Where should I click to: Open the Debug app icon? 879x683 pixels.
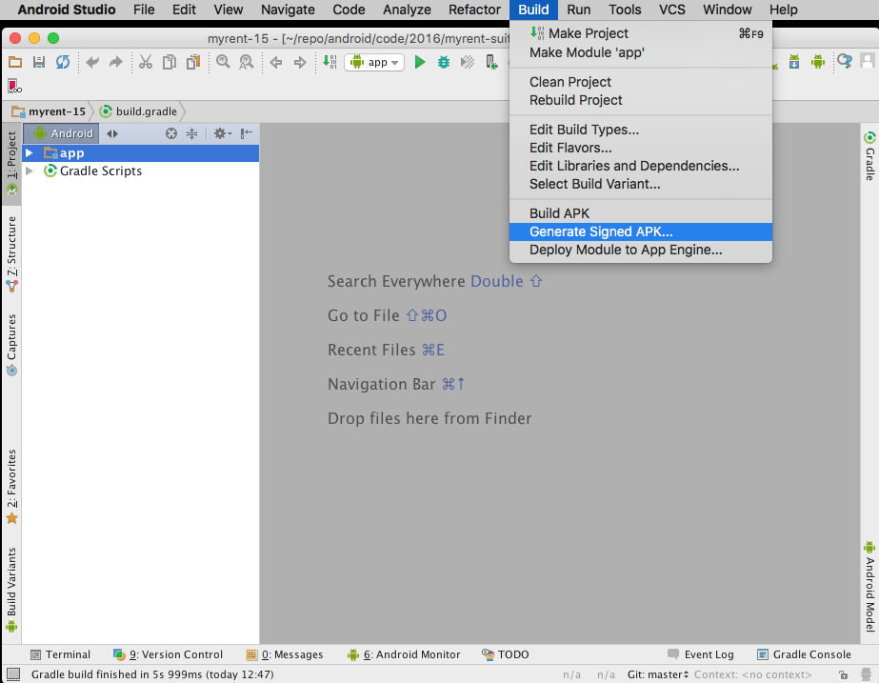click(x=444, y=61)
